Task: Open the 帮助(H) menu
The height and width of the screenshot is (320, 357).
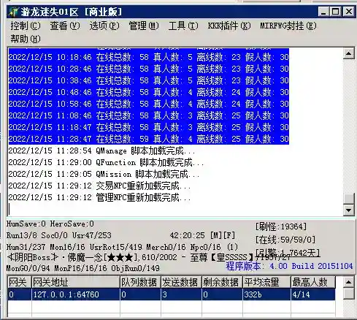Action: point(26,39)
